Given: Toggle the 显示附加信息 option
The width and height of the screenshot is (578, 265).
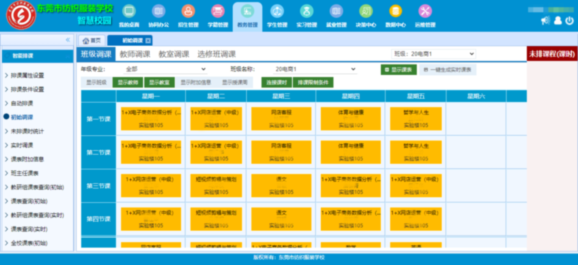Looking at the screenshot, I should 196,83.
